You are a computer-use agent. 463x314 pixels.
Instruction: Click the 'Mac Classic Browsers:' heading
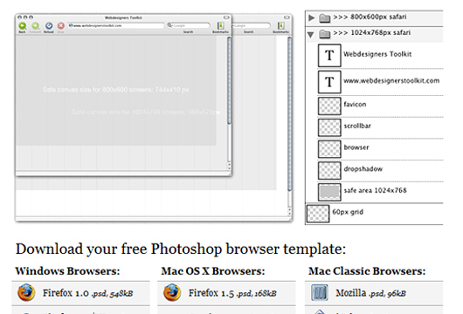[x=367, y=271]
